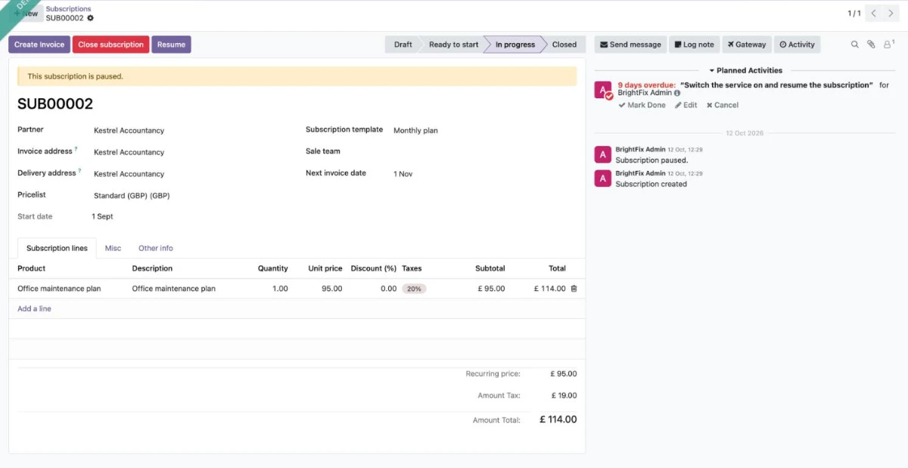
Task: Click avatar next to Subscription created message
Action: coord(603,178)
